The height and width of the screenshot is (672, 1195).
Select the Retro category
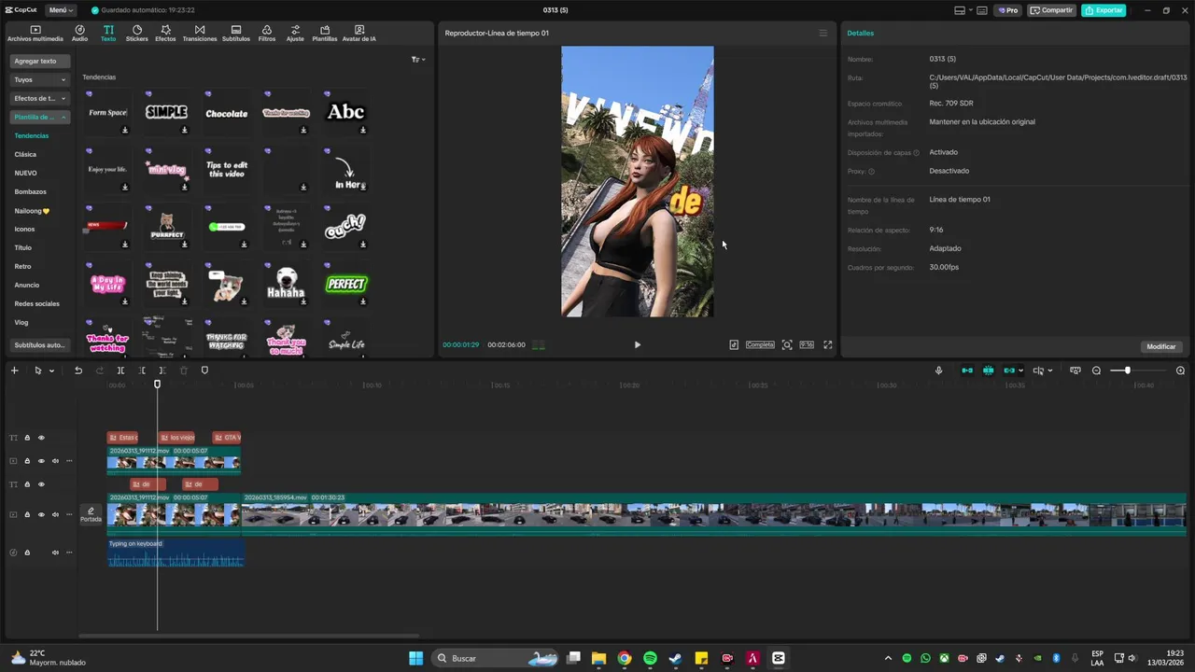(22, 267)
